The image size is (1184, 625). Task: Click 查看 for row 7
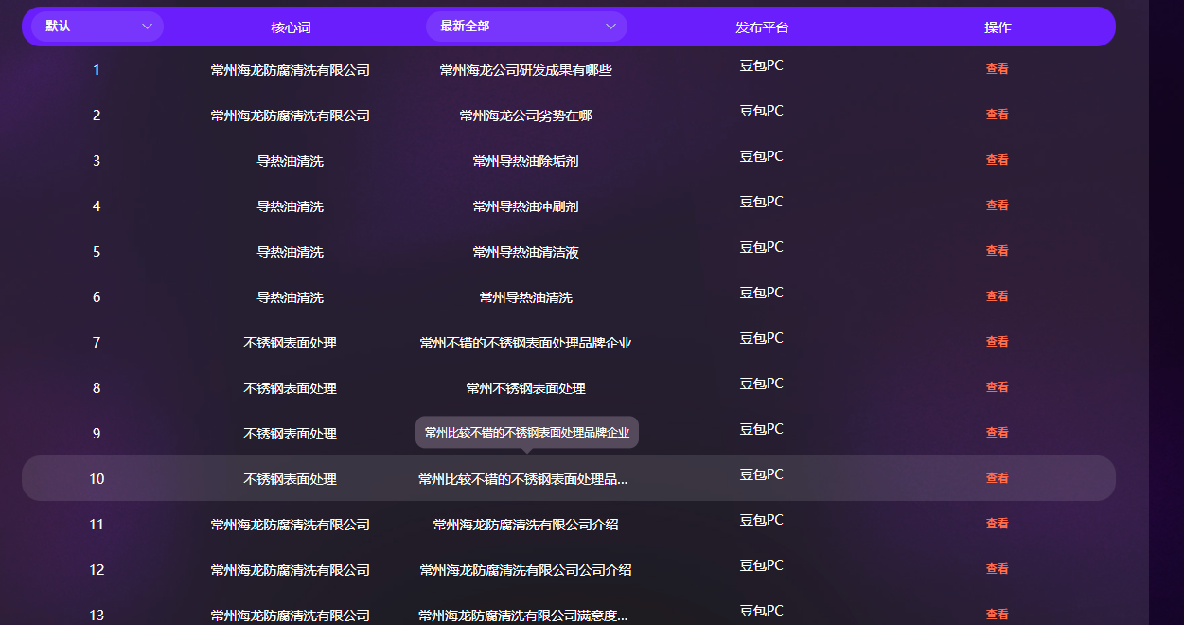coord(998,342)
